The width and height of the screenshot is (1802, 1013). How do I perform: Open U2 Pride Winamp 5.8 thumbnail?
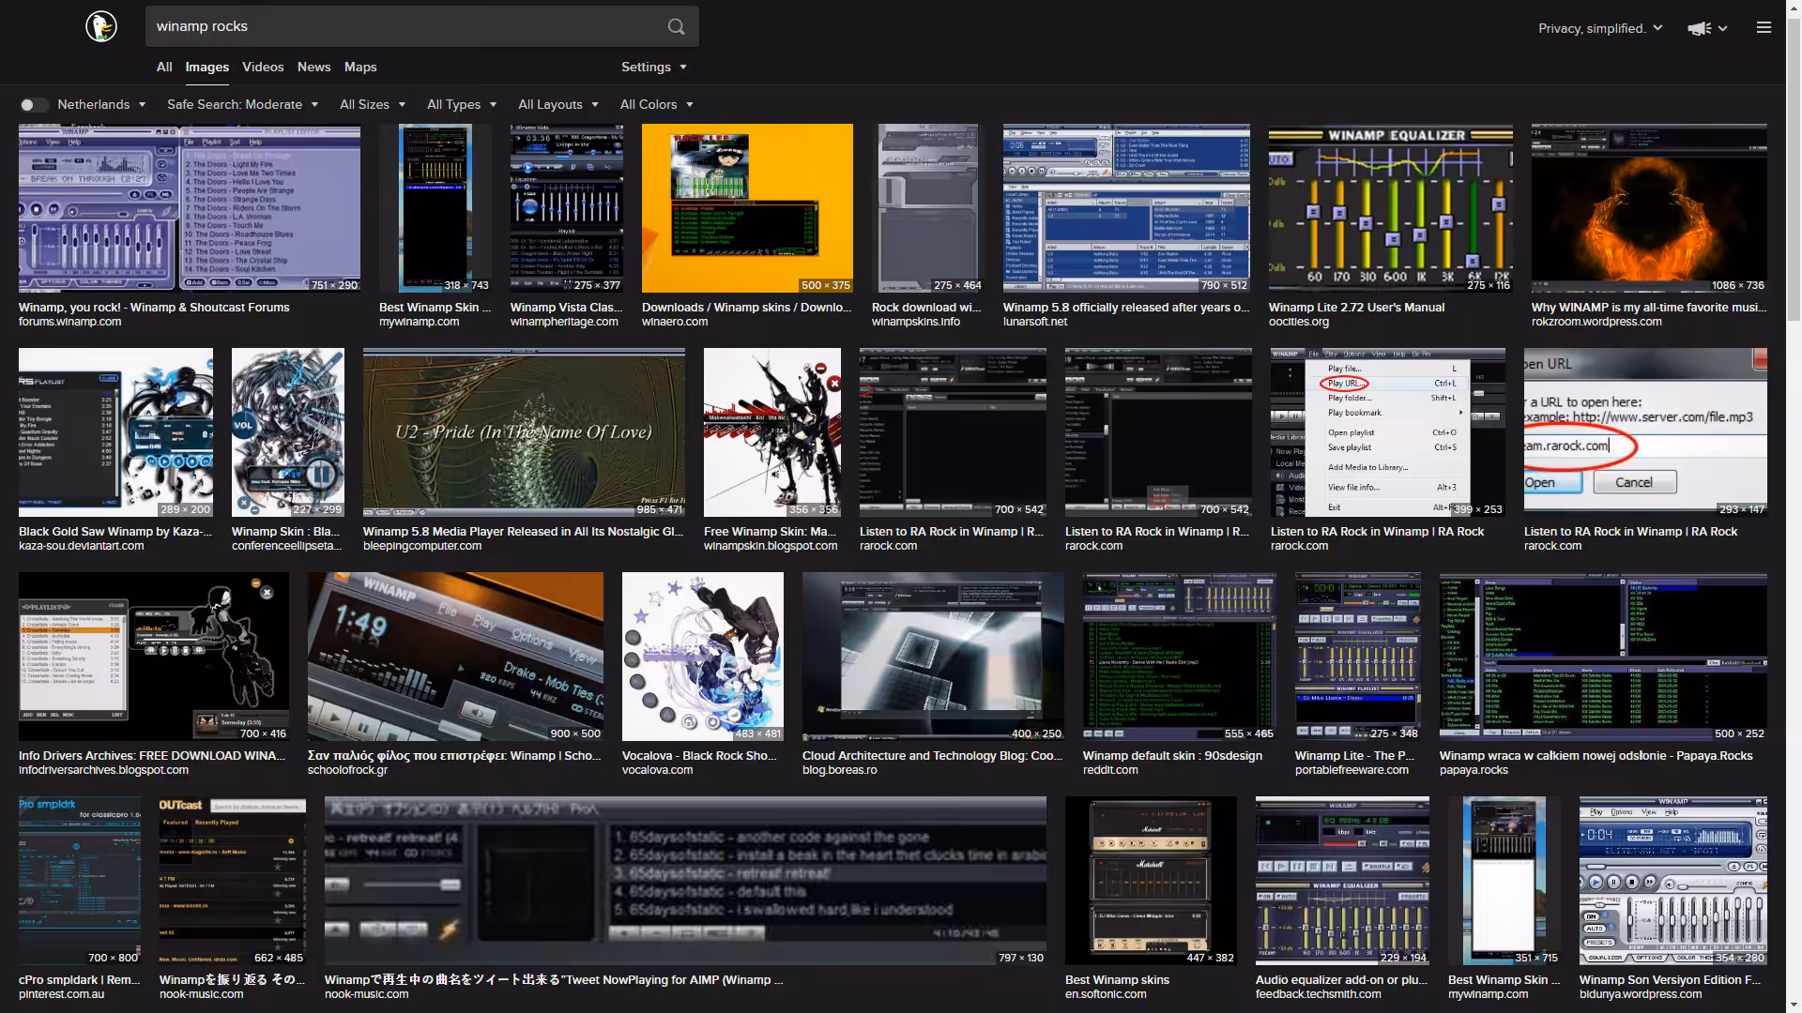pos(524,432)
